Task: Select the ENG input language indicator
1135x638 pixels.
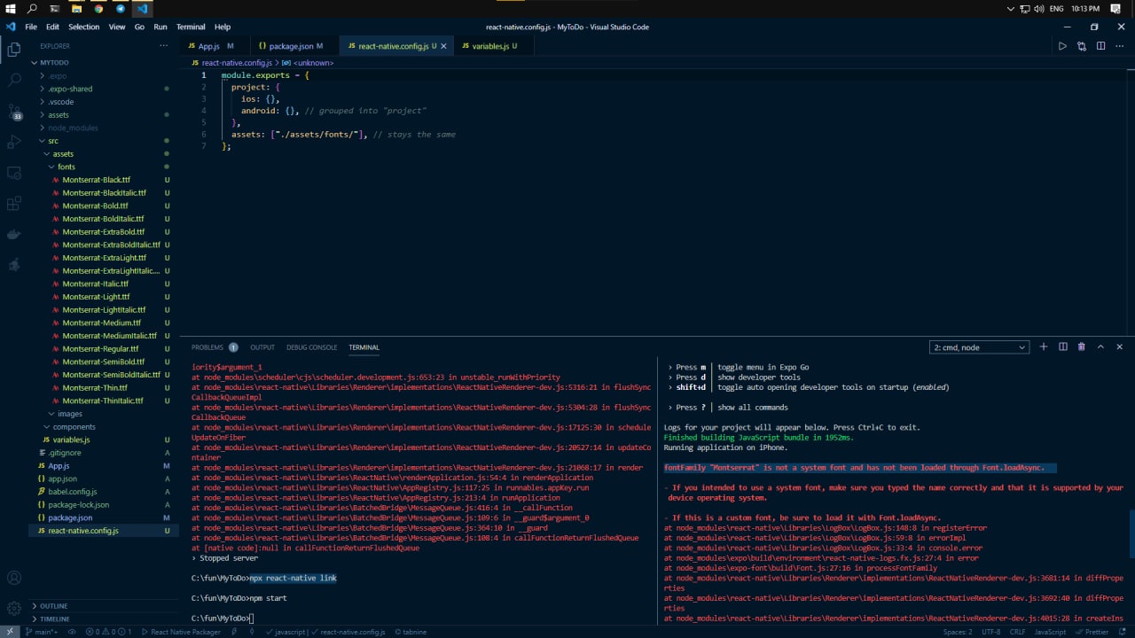Action: (1057, 9)
